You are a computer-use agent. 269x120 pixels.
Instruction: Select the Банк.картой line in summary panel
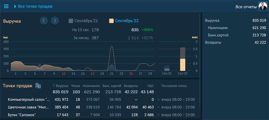(235, 35)
